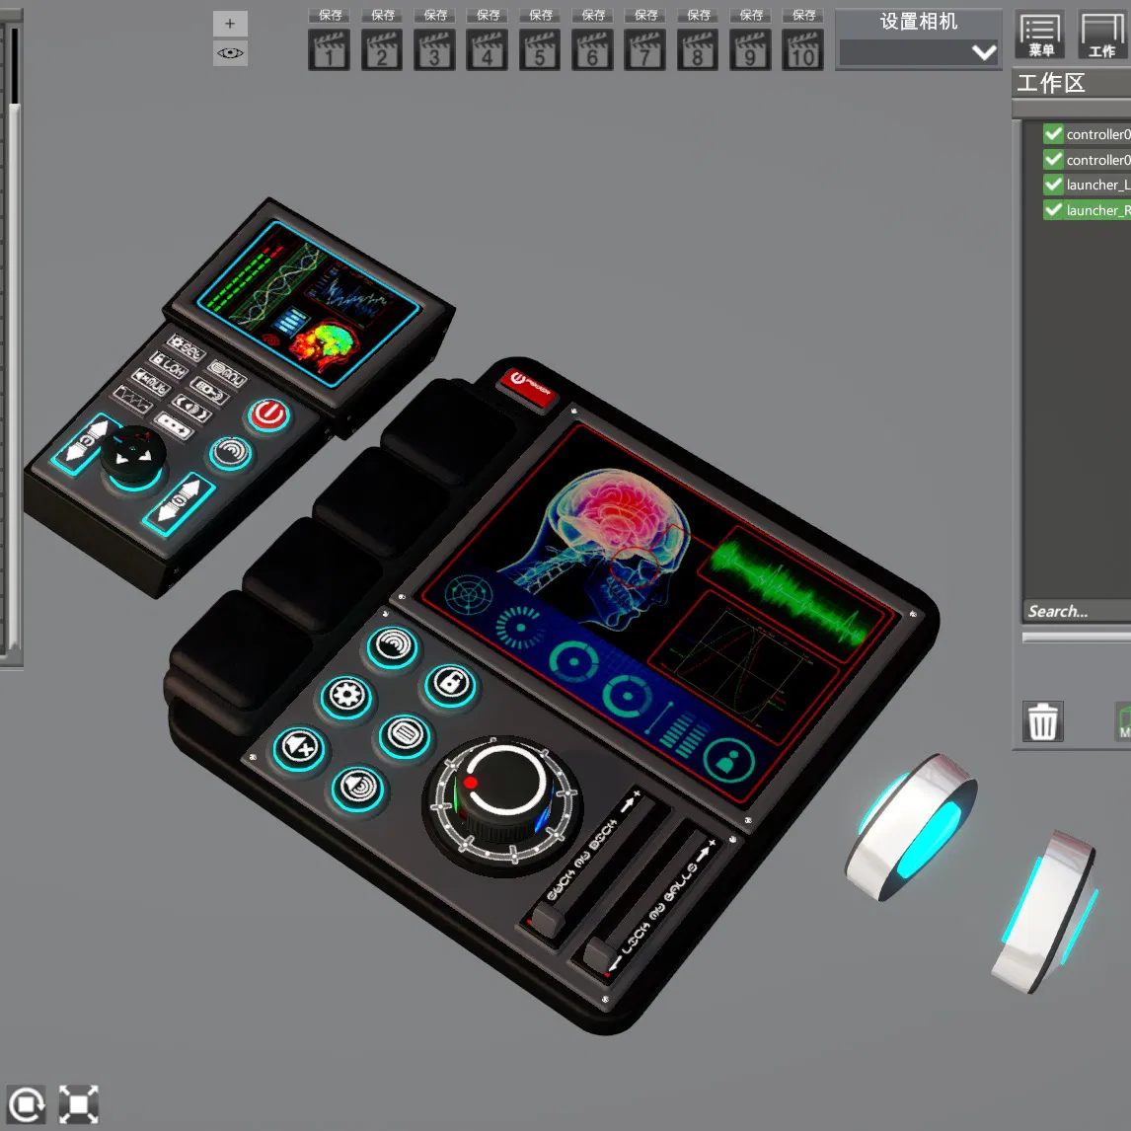Click 保存 above camera slot 1
Viewport: 1131px width, 1131px height.
coord(330,15)
